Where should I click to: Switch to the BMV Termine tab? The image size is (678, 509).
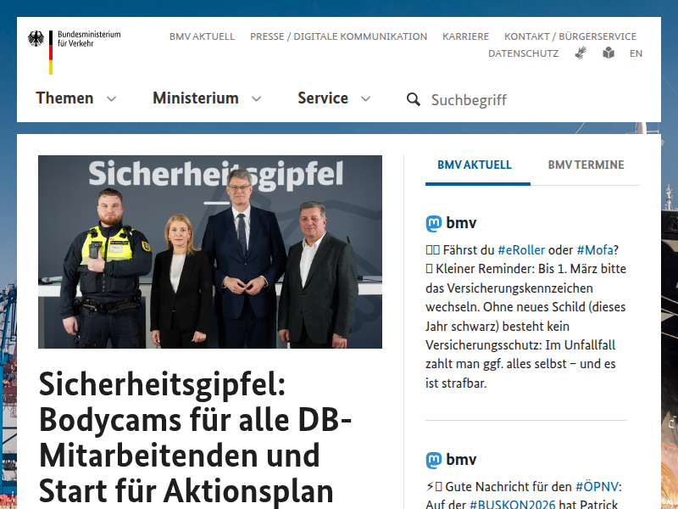pyautogui.click(x=586, y=165)
